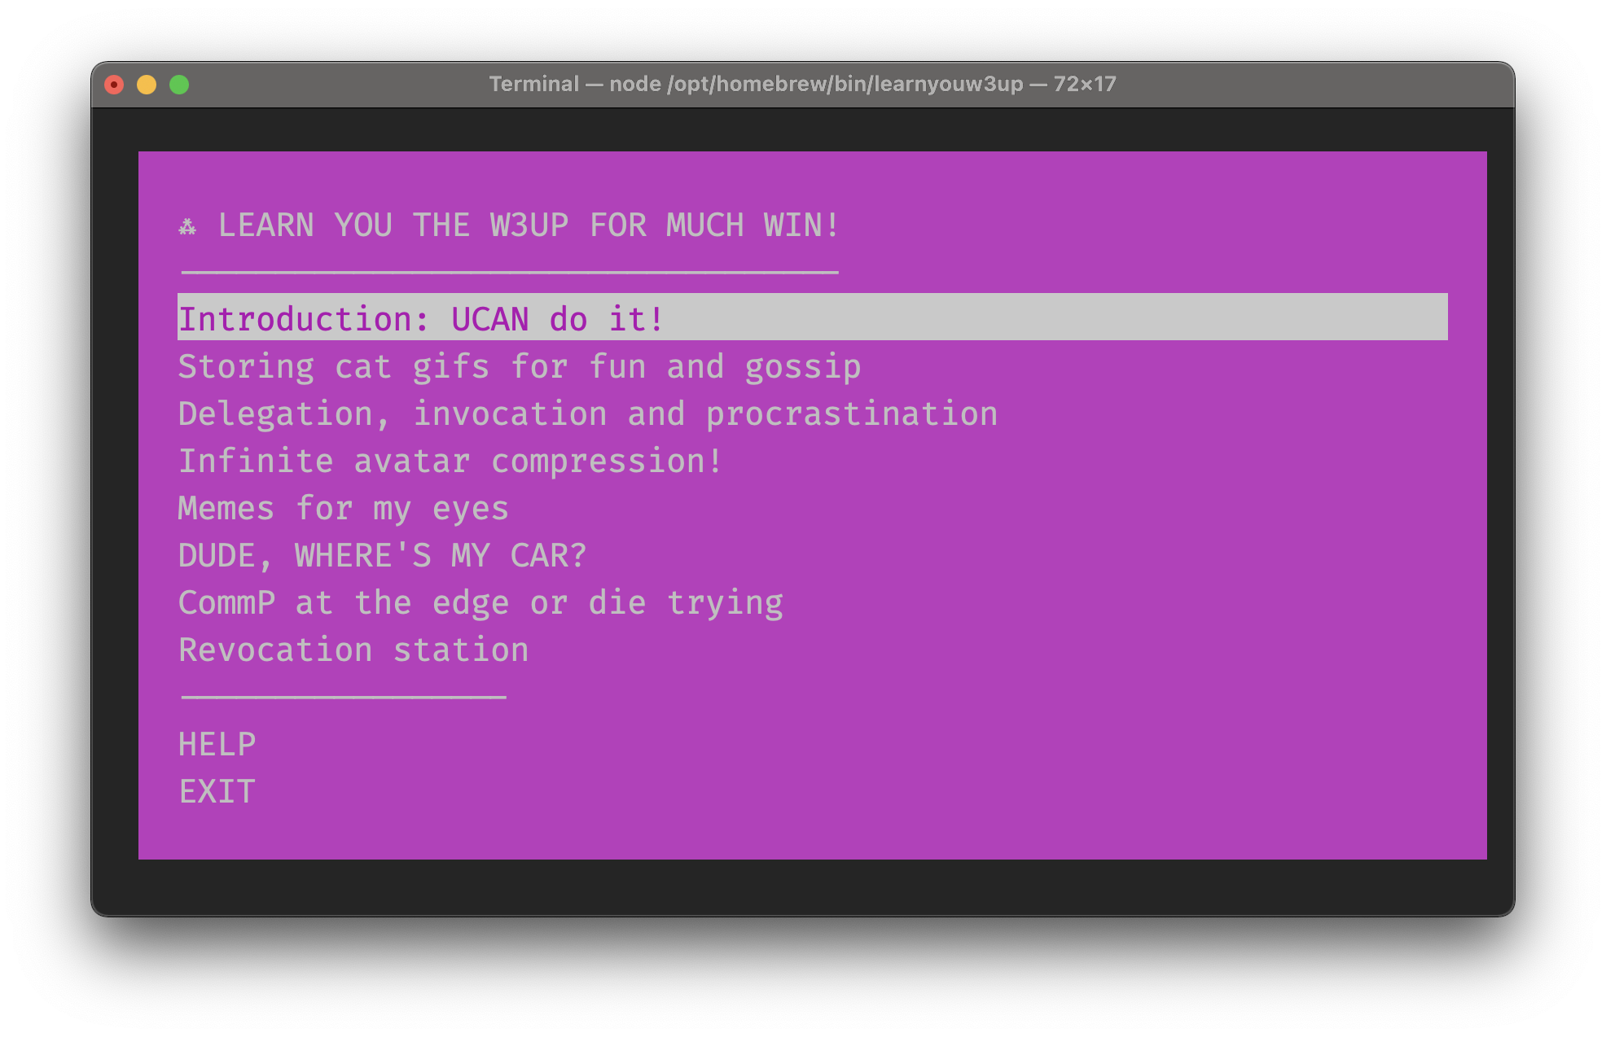1606x1037 pixels.
Task: Open "CommP at the edge or die trying"
Action: 480,602
